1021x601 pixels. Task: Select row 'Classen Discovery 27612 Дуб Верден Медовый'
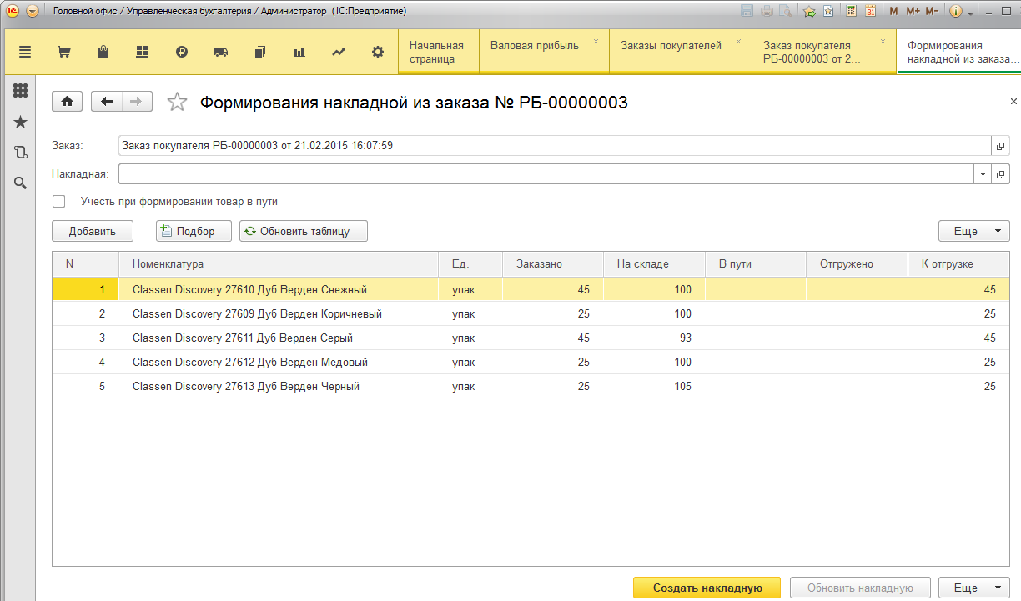(x=531, y=363)
